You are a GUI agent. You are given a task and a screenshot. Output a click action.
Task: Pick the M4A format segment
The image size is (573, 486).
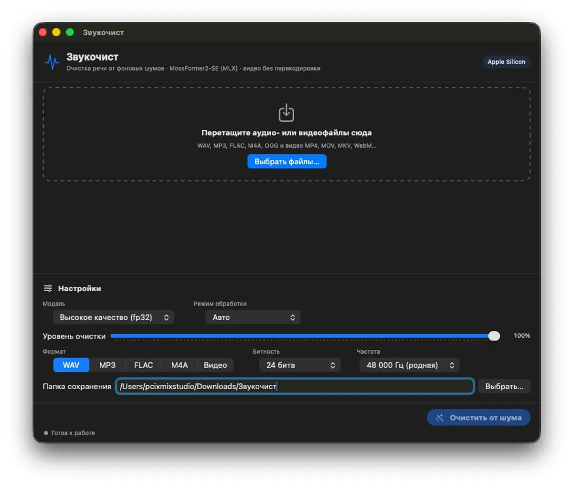pyautogui.click(x=180, y=365)
